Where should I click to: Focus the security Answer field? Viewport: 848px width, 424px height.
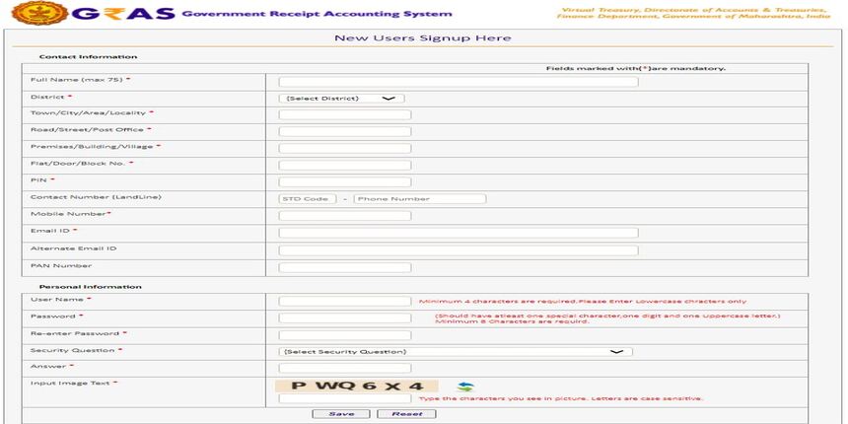tap(344, 368)
